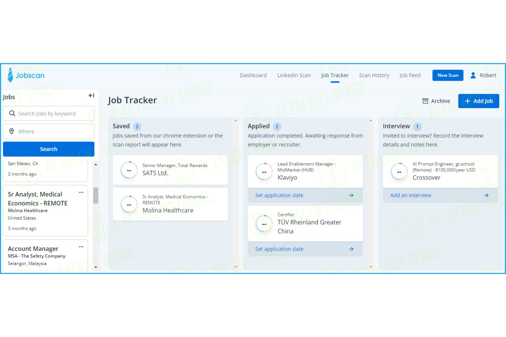This screenshot has height=337, width=506.
Task: Open options for Sr Analyst Medical Economics listing
Action: [81, 192]
